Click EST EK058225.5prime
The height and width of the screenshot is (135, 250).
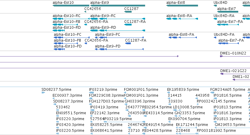106,125
